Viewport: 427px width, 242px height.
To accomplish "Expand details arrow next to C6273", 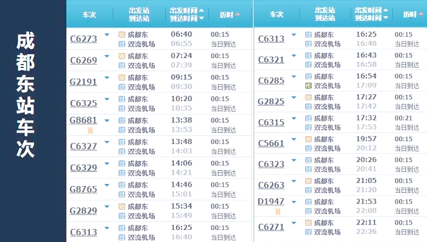I will click(107, 34).
